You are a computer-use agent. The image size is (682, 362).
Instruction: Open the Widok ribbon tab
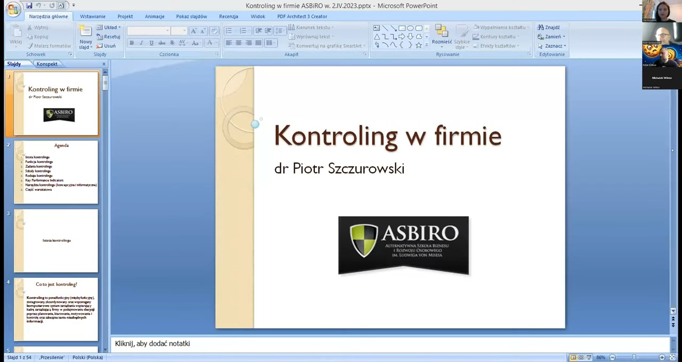pyautogui.click(x=258, y=17)
